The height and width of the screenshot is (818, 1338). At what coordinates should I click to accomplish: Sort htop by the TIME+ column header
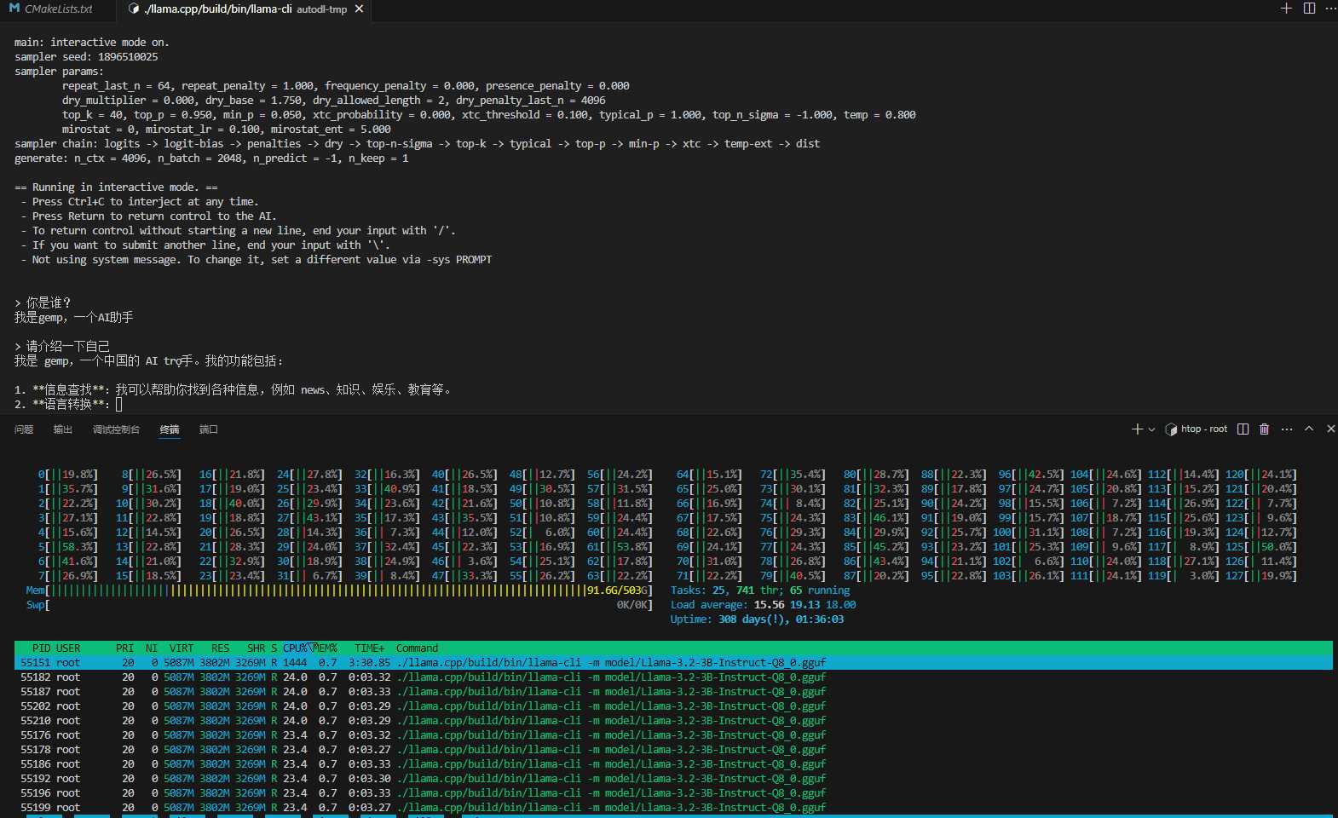370,648
